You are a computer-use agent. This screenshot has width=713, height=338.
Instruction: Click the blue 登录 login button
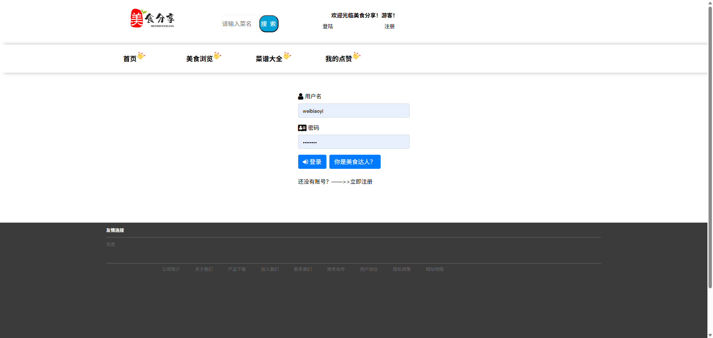point(312,162)
